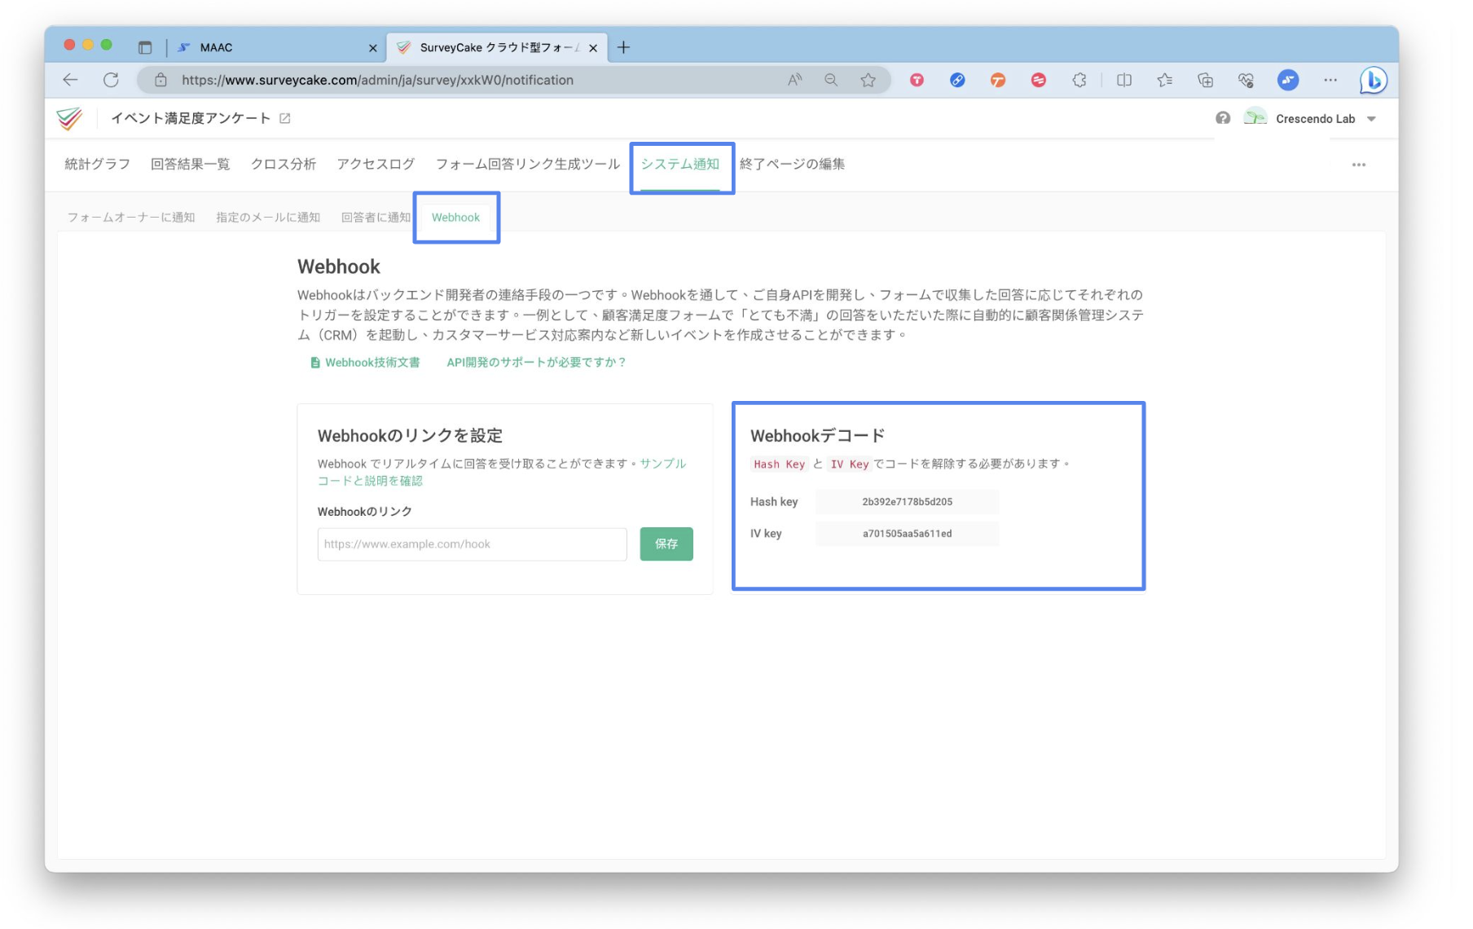Select 回答者に通知 sub-tab
The height and width of the screenshot is (929, 1473).
(x=376, y=217)
